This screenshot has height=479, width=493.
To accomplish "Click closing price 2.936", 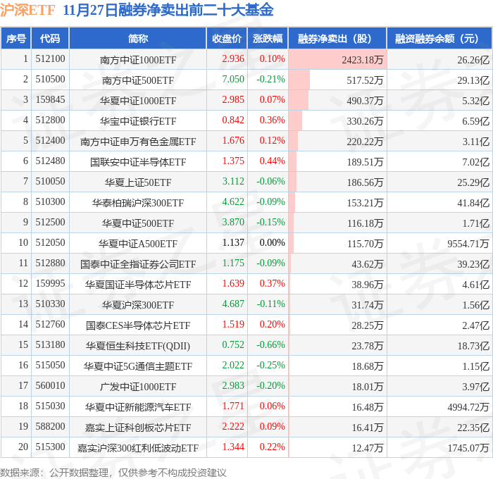I will pos(233,58).
